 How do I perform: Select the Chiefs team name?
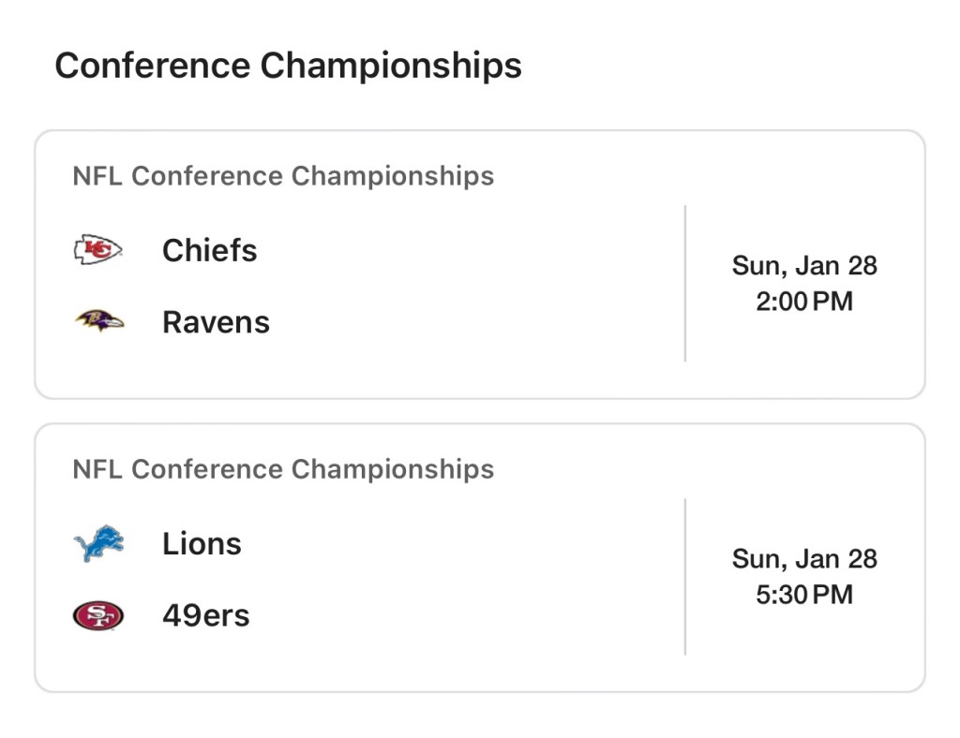click(x=209, y=250)
